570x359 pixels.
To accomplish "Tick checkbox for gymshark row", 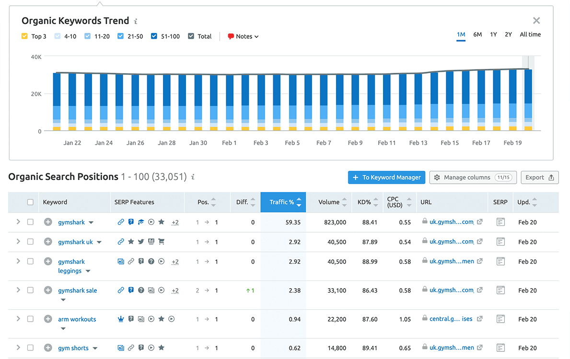I will [30, 222].
